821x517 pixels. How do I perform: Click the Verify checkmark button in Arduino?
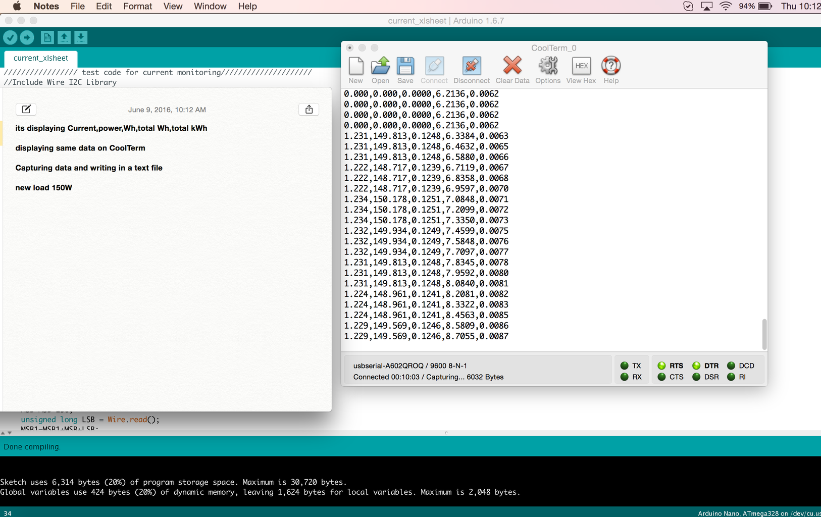(x=10, y=37)
